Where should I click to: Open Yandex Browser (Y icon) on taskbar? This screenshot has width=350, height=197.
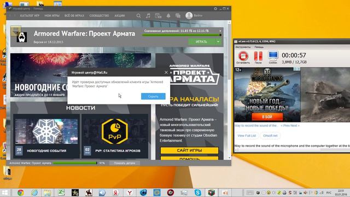coord(130,193)
